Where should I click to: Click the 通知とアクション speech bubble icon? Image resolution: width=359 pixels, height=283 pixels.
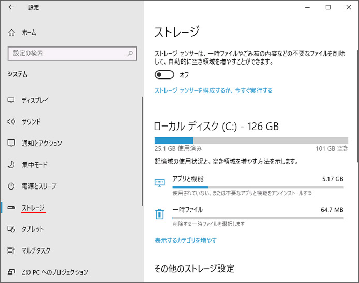[x=11, y=143]
